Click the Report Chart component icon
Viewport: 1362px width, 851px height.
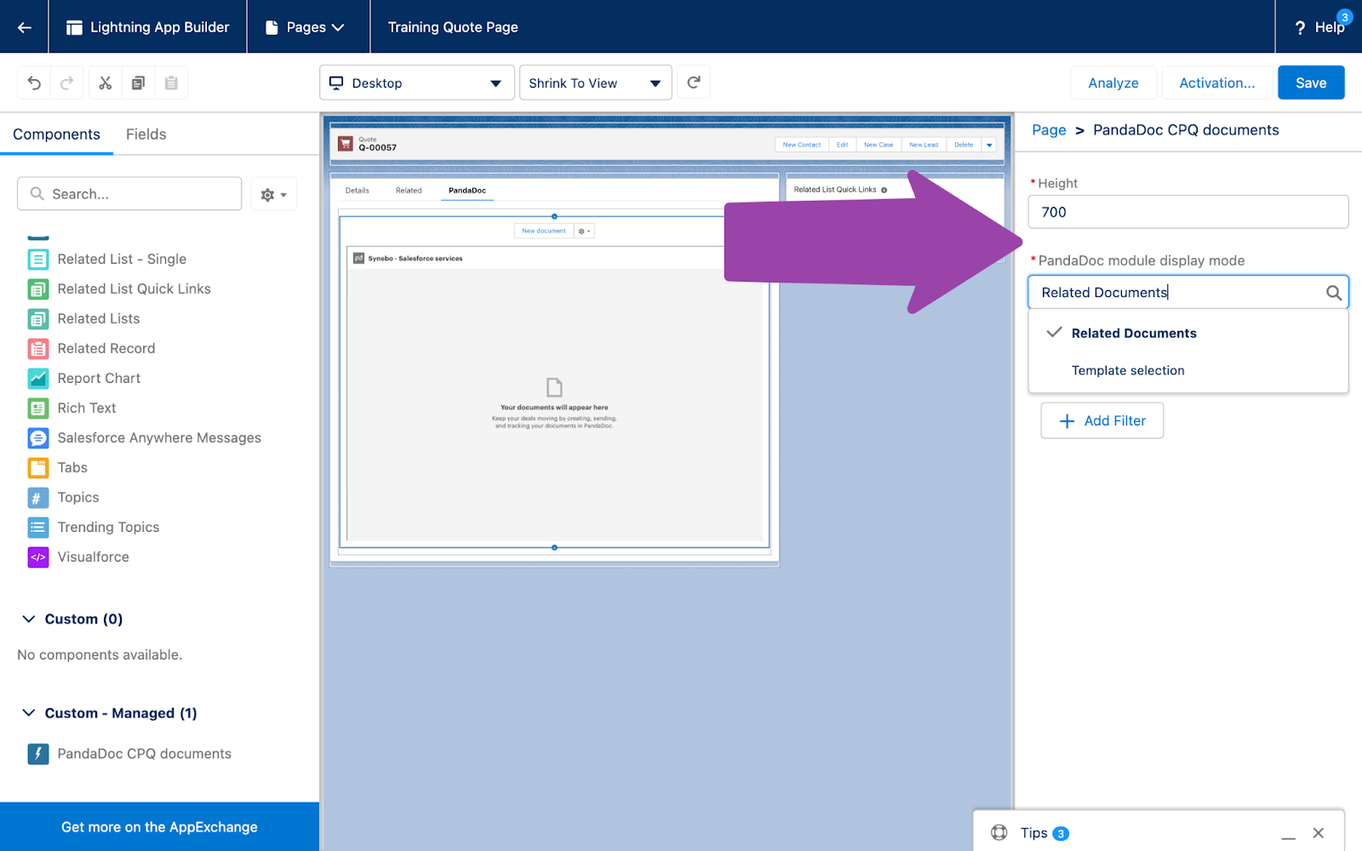coord(38,378)
